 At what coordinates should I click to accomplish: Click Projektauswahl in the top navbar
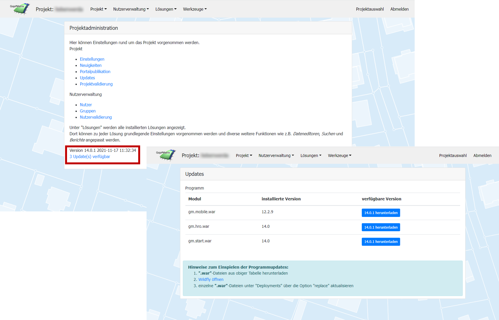[370, 9]
